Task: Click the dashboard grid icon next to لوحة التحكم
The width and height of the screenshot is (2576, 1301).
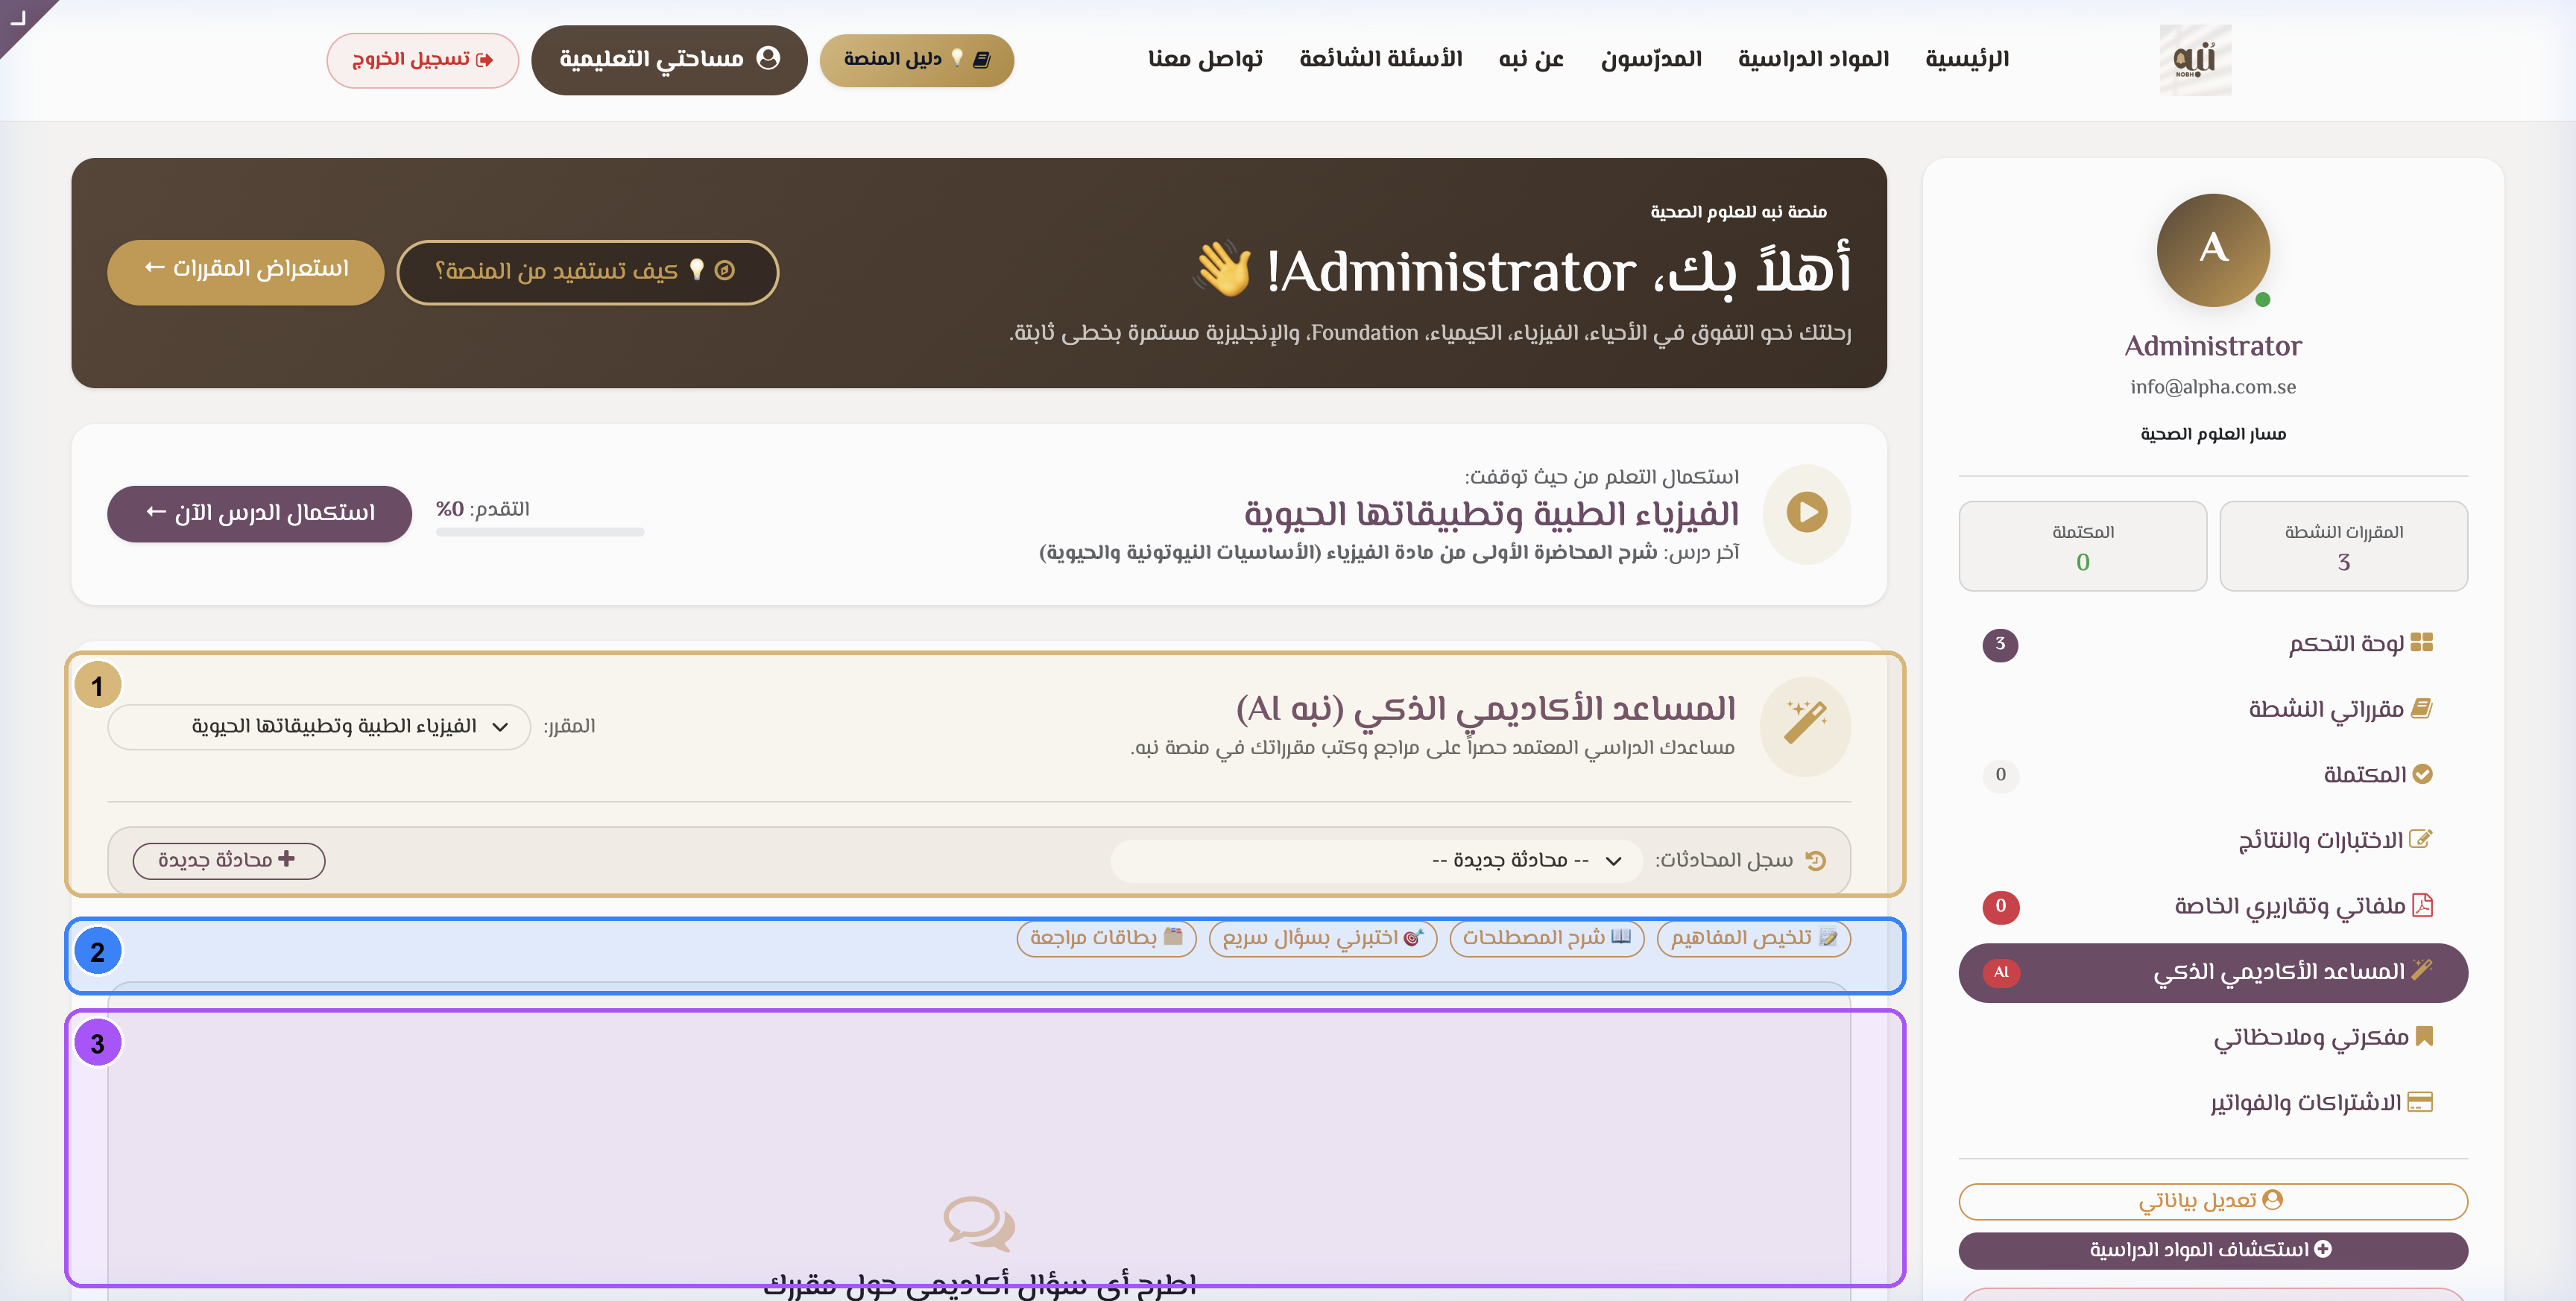Action: [2421, 643]
